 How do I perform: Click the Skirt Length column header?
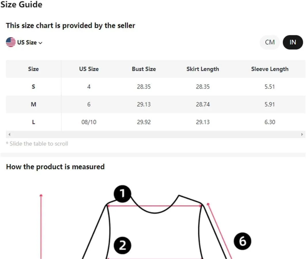(x=203, y=69)
